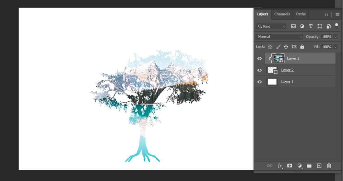This screenshot has width=343, height=181.
Task: Filter for pixel layers icon
Action: pos(293,26)
